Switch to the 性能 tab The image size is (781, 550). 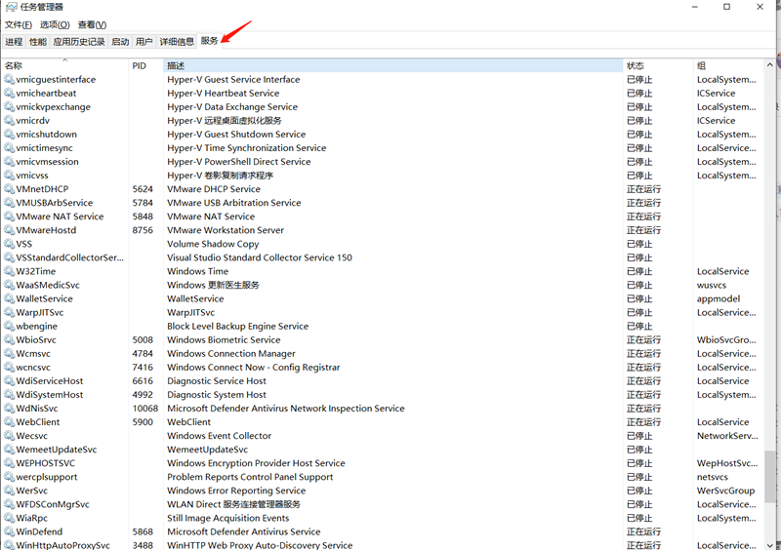(x=38, y=42)
